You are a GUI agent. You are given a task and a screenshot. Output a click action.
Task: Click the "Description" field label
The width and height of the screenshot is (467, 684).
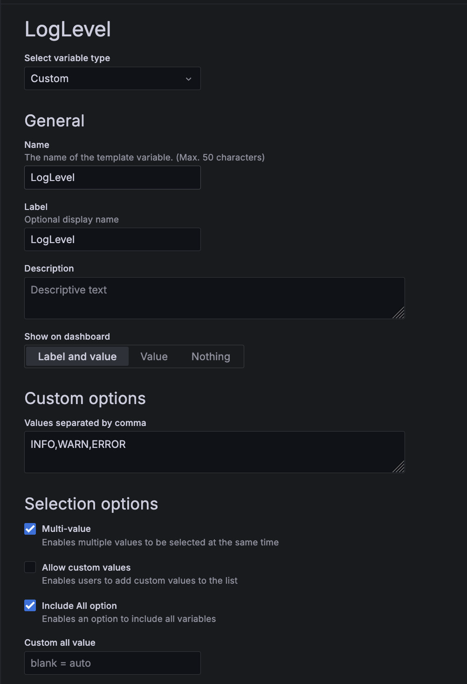49,268
